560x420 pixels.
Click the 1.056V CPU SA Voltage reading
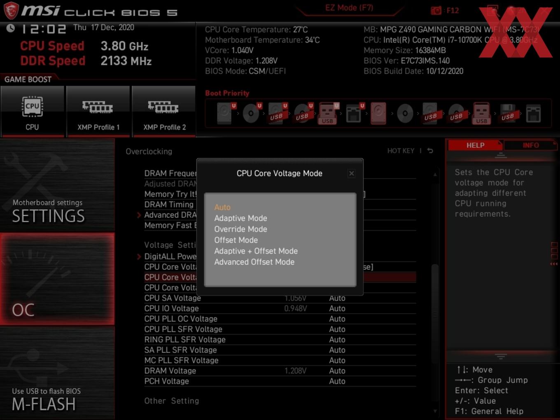coord(295,298)
